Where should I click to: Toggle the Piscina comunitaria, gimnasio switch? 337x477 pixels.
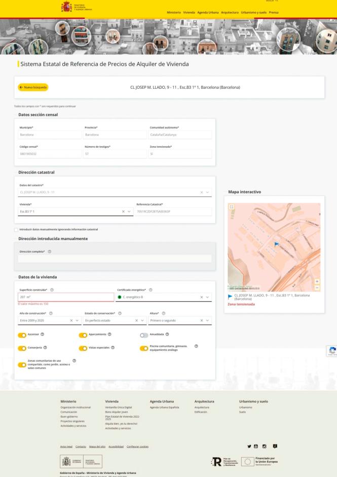144,348
